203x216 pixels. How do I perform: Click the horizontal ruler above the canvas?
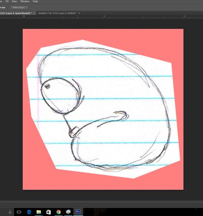pyautogui.click(x=101, y=17)
